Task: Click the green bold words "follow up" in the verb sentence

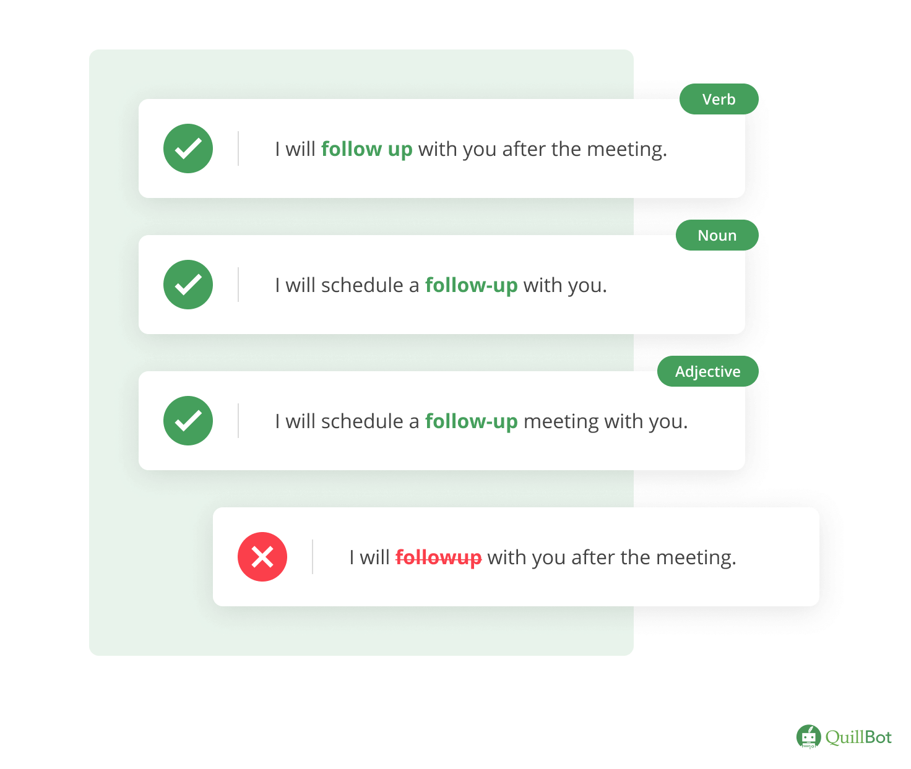Action: click(x=366, y=149)
